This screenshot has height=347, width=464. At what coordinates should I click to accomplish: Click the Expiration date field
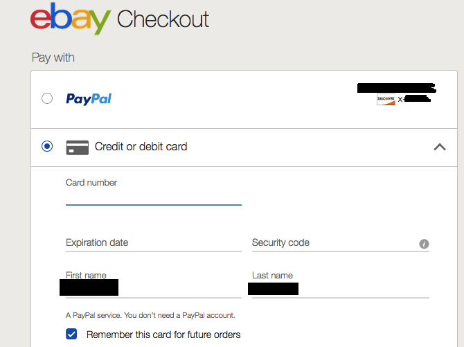(x=153, y=243)
